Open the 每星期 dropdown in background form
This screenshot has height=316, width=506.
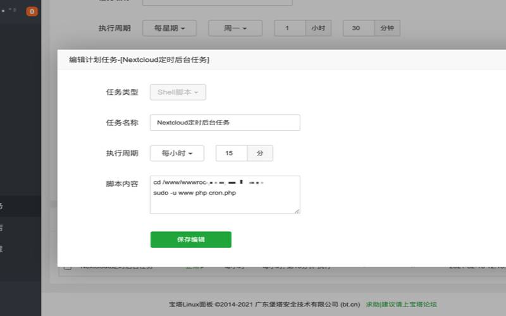(170, 28)
